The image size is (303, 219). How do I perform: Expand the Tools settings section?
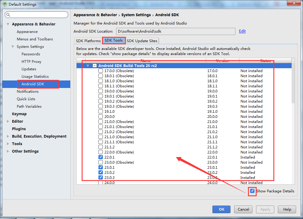point(8,144)
